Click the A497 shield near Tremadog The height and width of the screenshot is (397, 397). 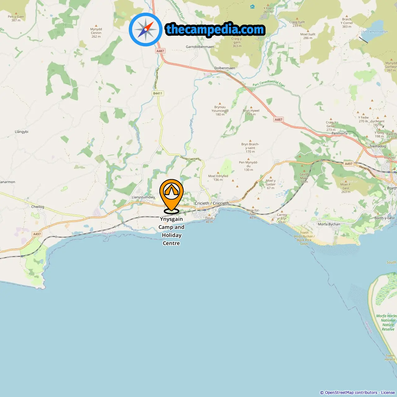pyautogui.click(x=349, y=164)
